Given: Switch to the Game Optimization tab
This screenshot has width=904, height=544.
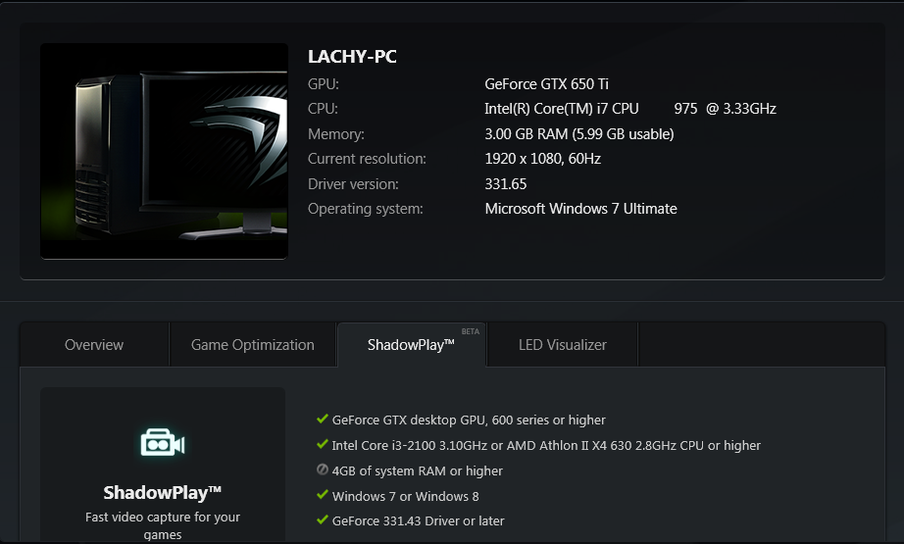Looking at the screenshot, I should click(253, 345).
